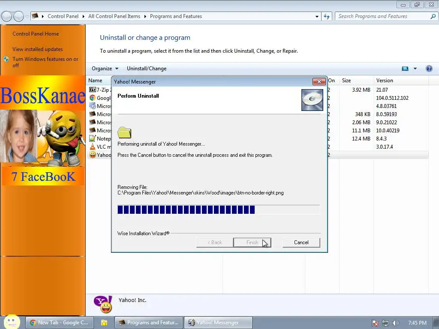Click the 12.4 MB size cell
The image size is (439, 329).
[361, 138]
